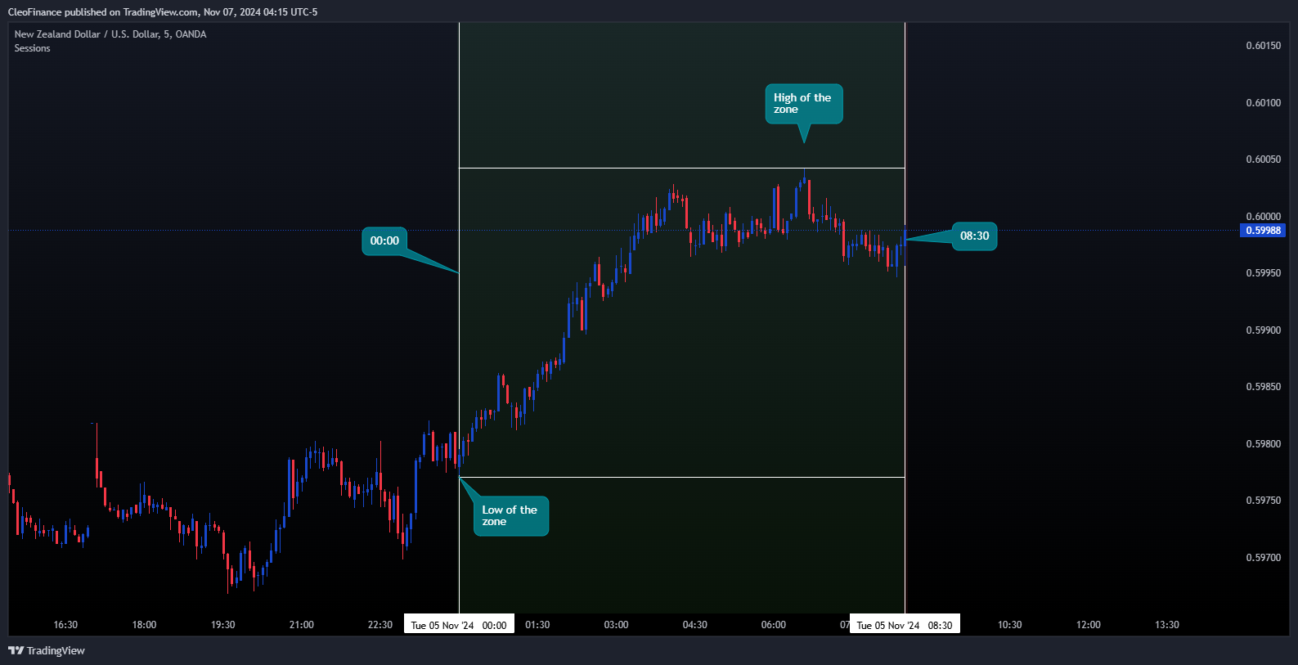Click the chart title 'New Zealand Dollar / U.S. Dollar, 5, OANDA'
The width and height of the screenshot is (1298, 665).
coord(110,34)
